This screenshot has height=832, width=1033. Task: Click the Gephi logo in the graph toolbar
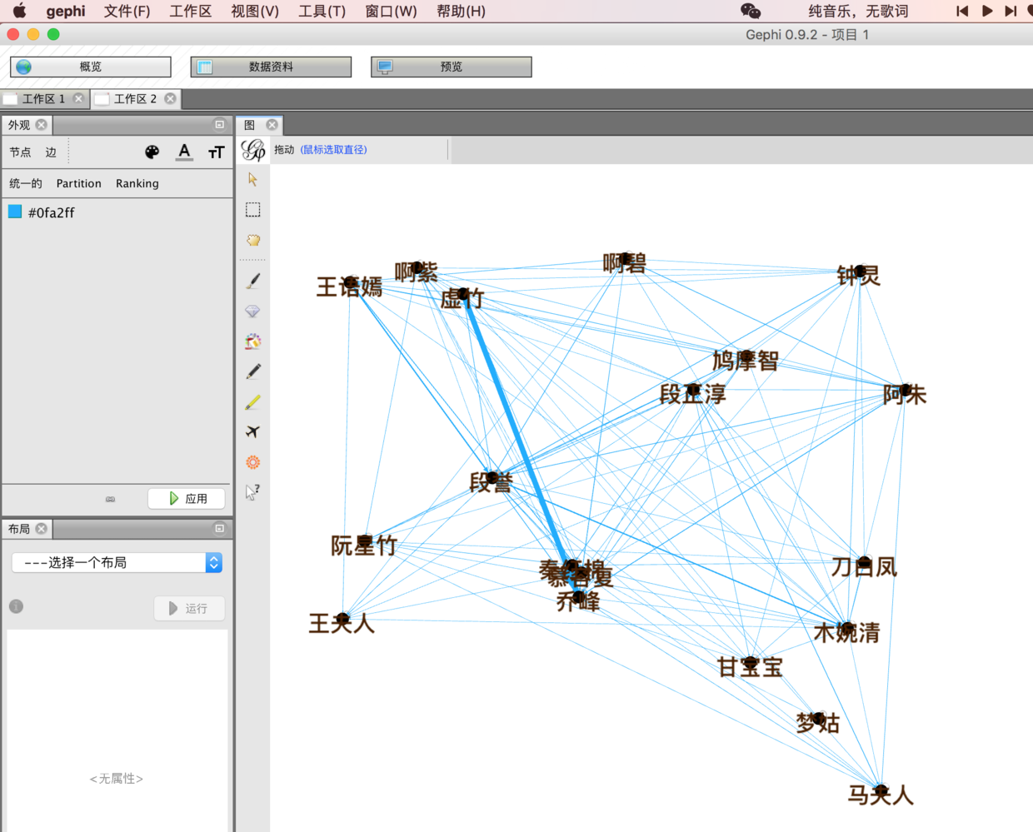click(253, 150)
